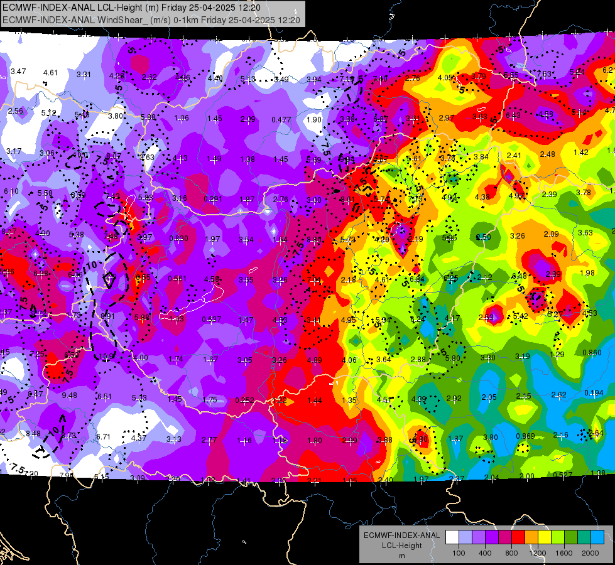Click the wind shear value 0.477
Screen dimensions: 615x565
click(x=281, y=119)
